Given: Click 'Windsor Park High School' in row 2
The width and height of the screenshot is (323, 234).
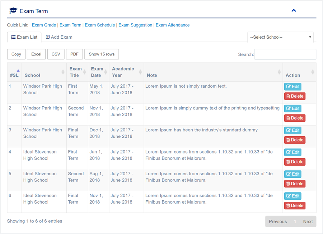Looking at the screenshot, I should coord(43,111).
